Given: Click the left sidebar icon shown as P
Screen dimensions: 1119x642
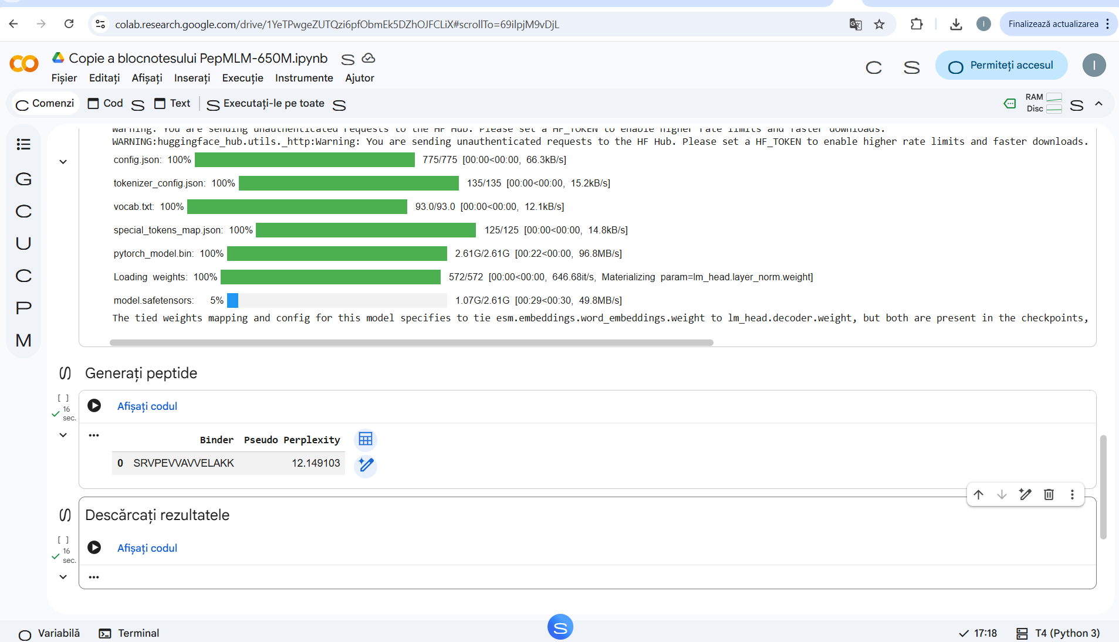Looking at the screenshot, I should click(x=23, y=308).
